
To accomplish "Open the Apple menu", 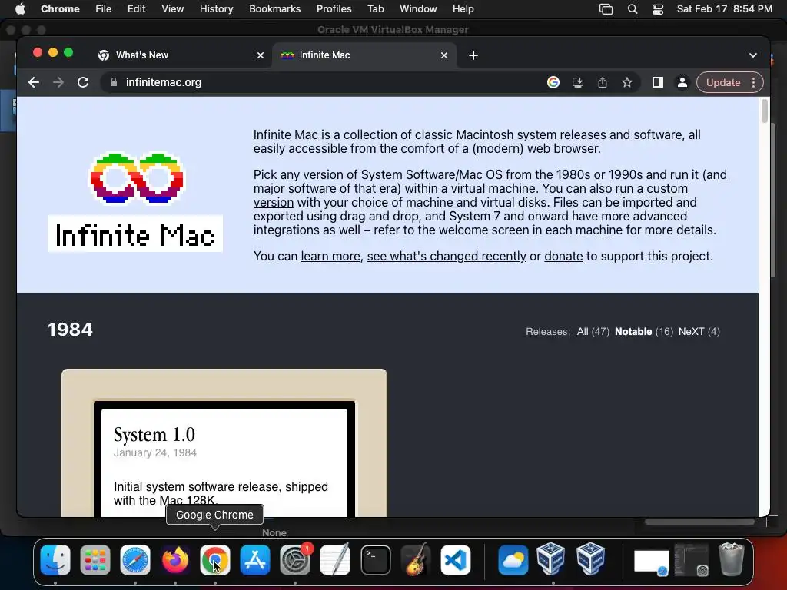I will point(20,9).
